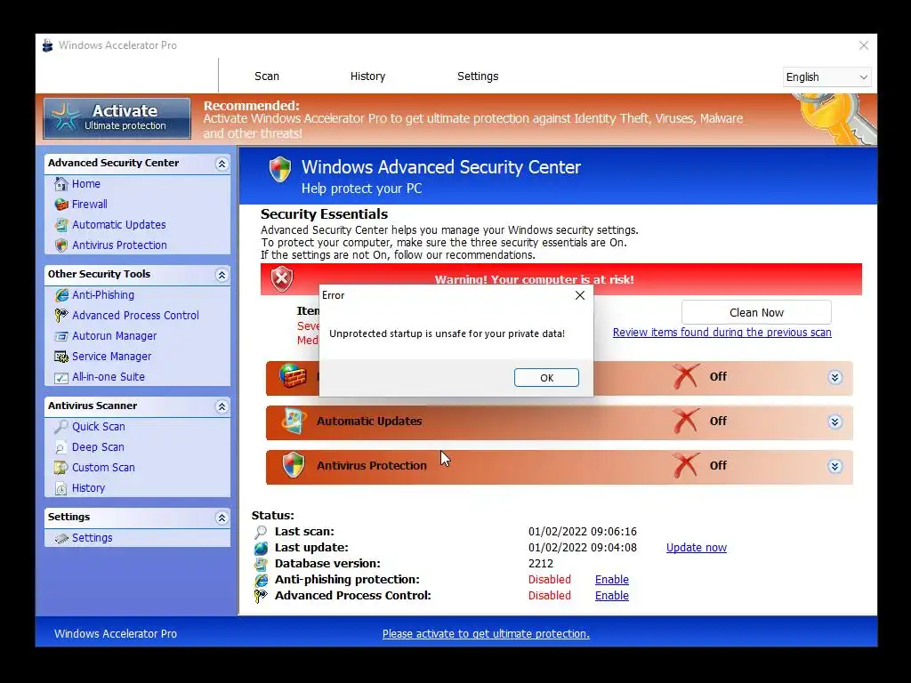Viewport: 911px width, 683px height.
Task: Expand the Antivirus Protection row chevron
Action: [x=834, y=466]
